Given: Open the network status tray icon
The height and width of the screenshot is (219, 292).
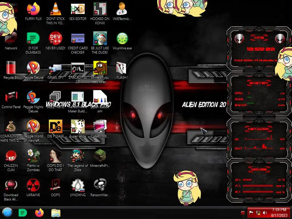Looking at the screenshot, I should click(x=258, y=212).
